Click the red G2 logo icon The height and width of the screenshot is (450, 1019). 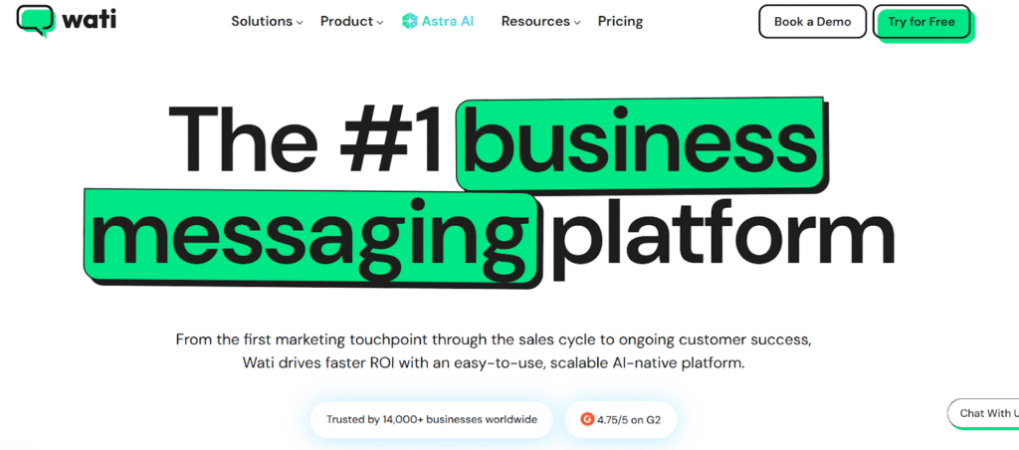(x=587, y=419)
